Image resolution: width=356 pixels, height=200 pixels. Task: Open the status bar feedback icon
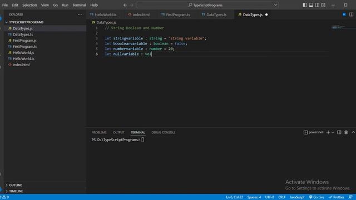[350, 197]
